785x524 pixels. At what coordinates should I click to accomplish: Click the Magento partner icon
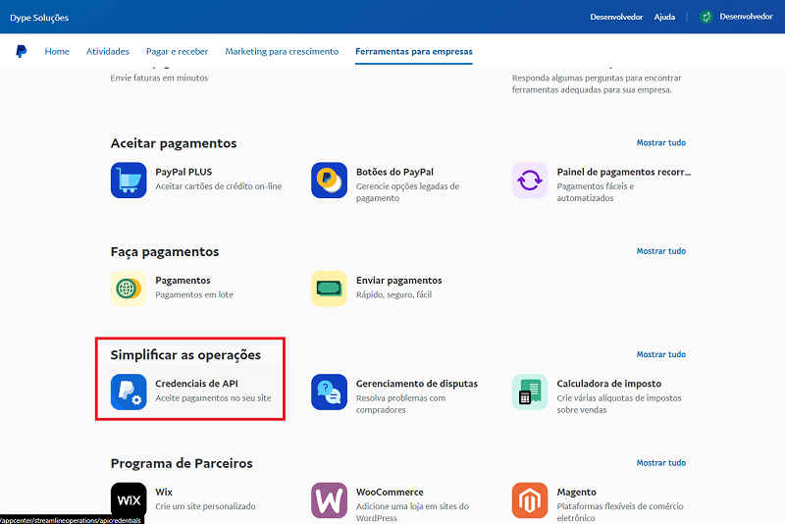tap(530, 500)
